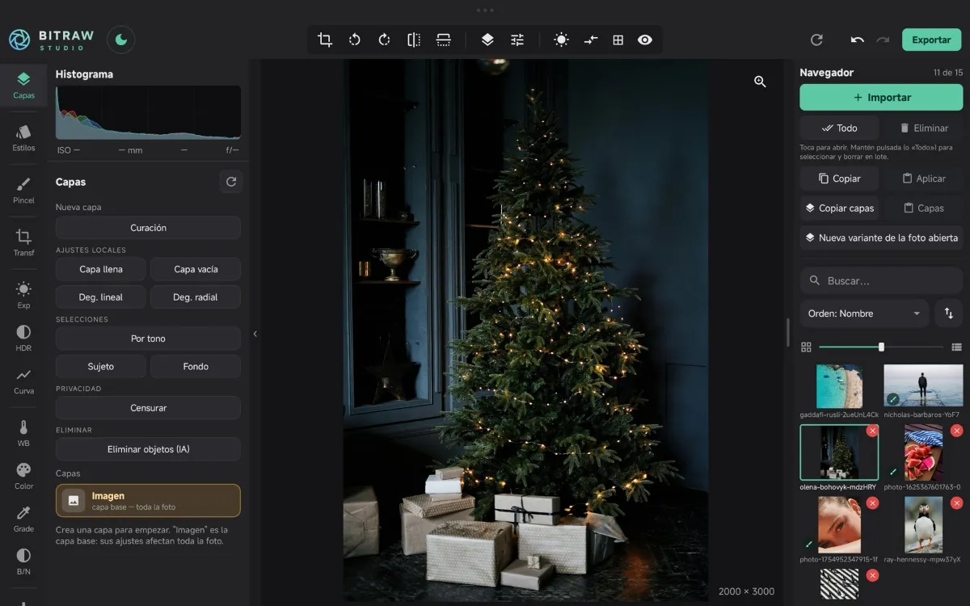
Task: Add a Capa llena layer
Action: tap(101, 269)
